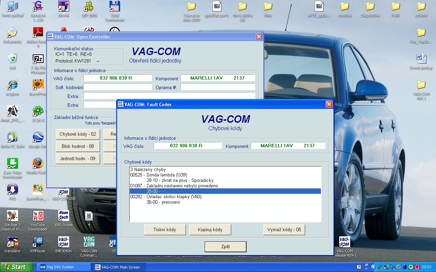The width and height of the screenshot is (436, 272).
Task: Click VAG číslo field in Fault Codes
Action: click(188, 146)
